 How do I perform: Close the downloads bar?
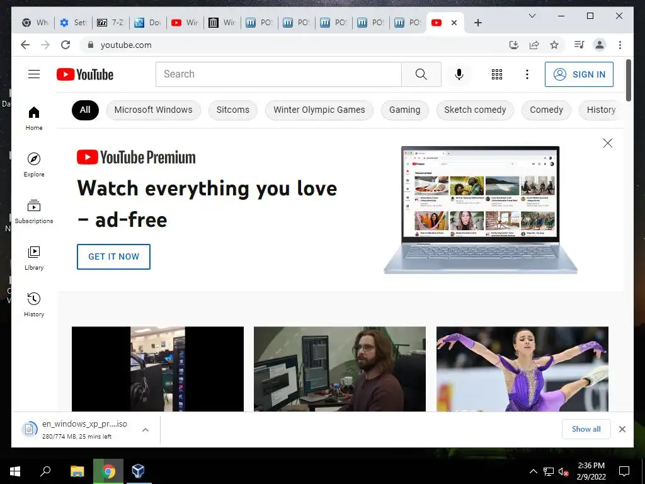[622, 429]
